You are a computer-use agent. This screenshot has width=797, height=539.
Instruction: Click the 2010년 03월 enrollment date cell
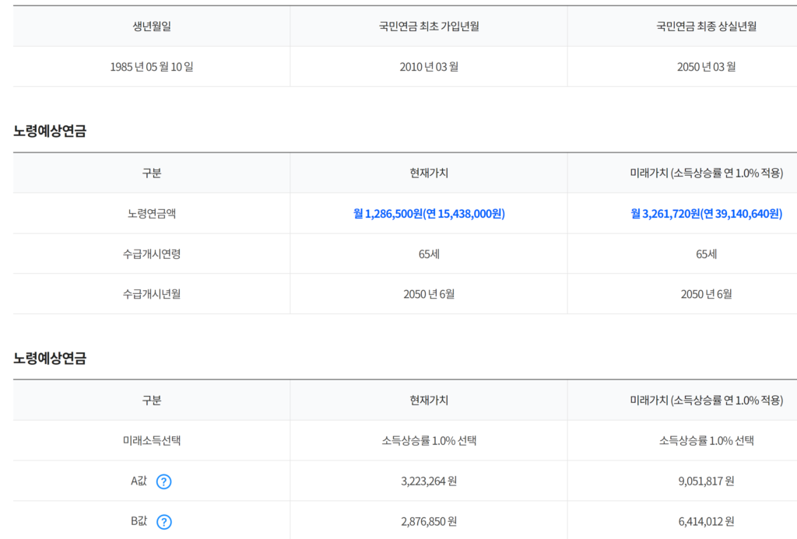coord(429,67)
